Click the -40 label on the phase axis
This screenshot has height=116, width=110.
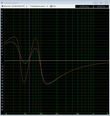coord(2,84)
